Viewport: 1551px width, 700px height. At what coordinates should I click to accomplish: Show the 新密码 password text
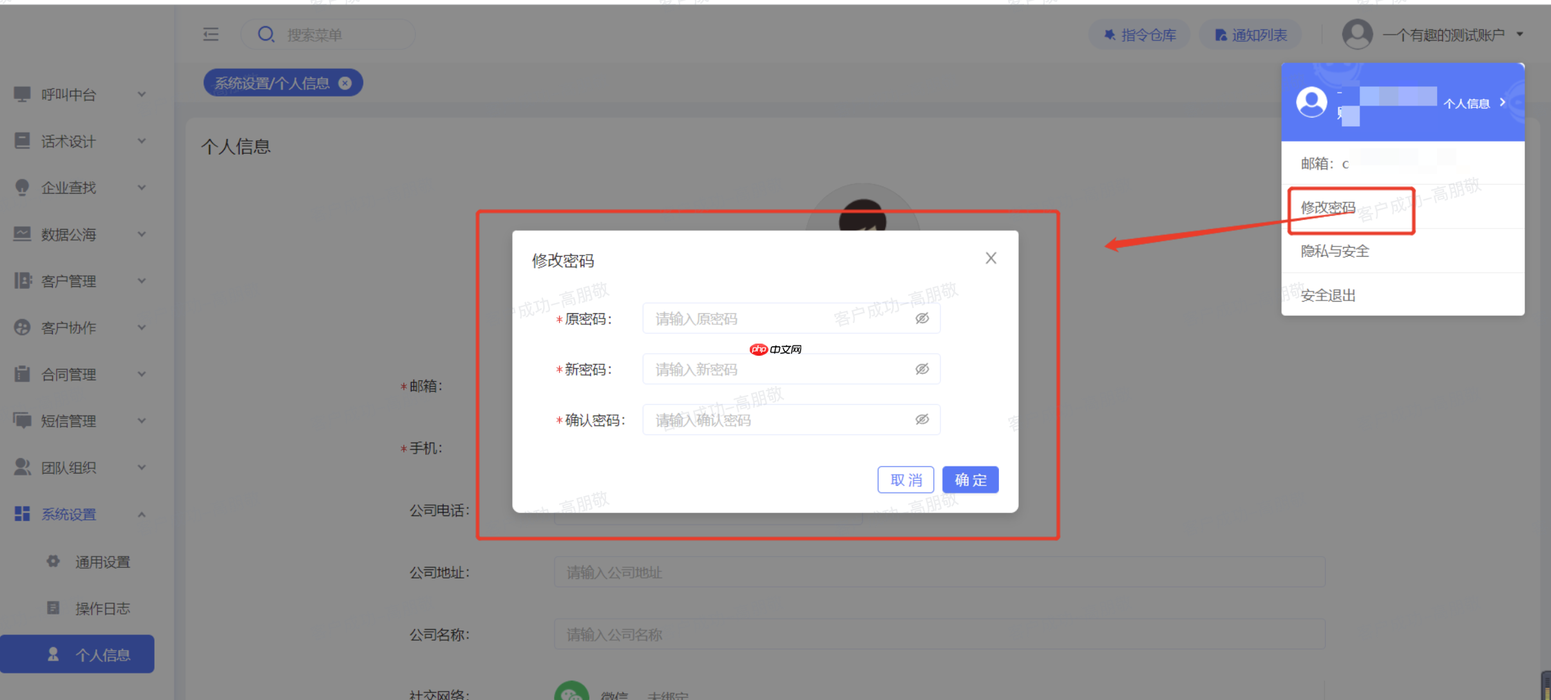[922, 369]
